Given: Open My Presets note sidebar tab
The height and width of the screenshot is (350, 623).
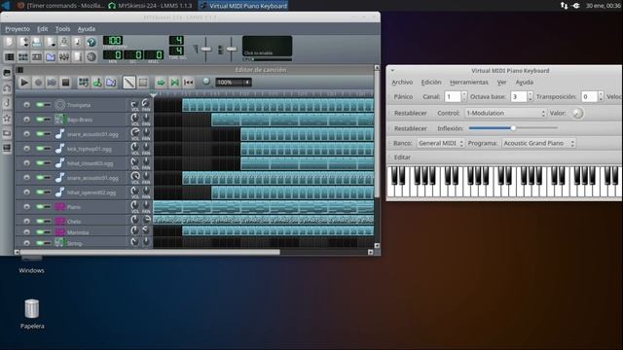Looking at the screenshot, I should (x=7, y=103).
